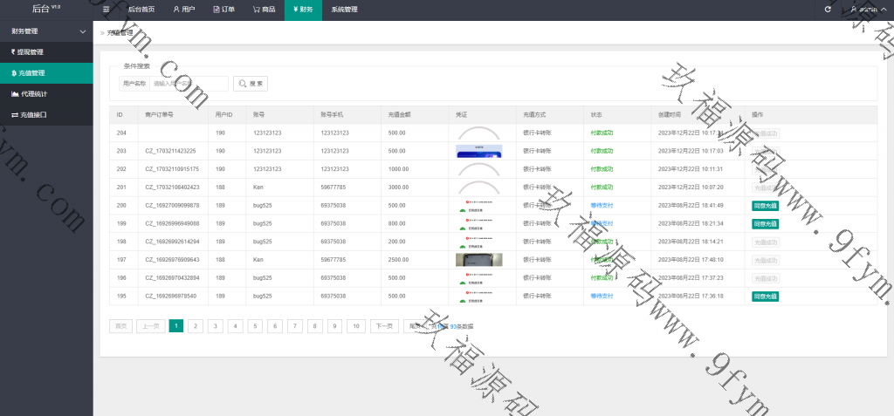The image size is (894, 416).
Task: Focus the 用户名称 search input field
Action: [x=189, y=84]
